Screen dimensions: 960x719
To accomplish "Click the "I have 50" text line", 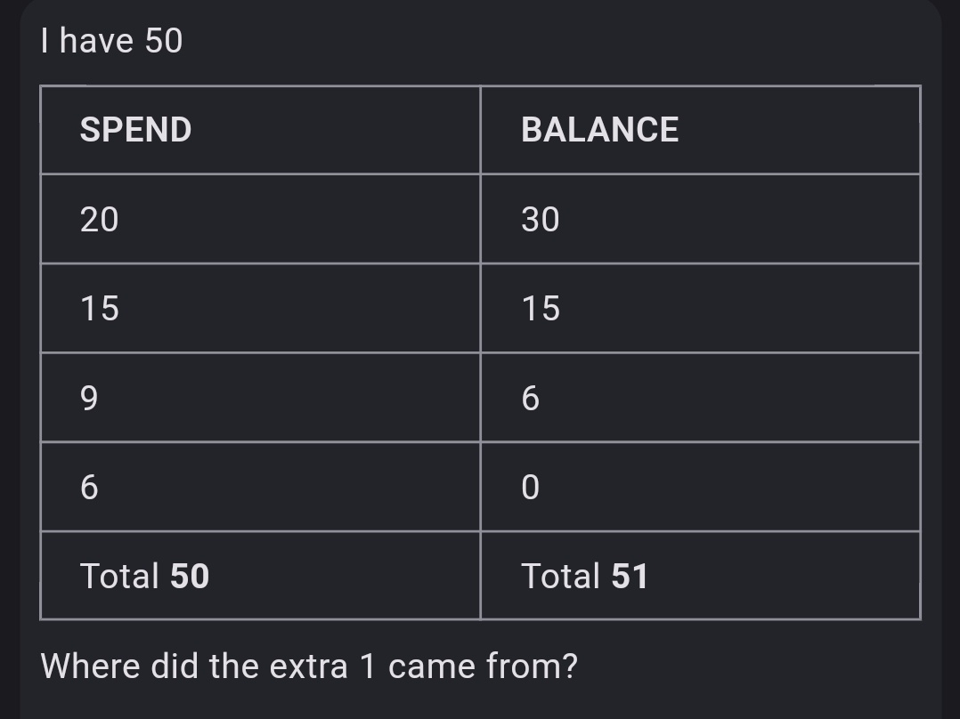I will pos(111,41).
